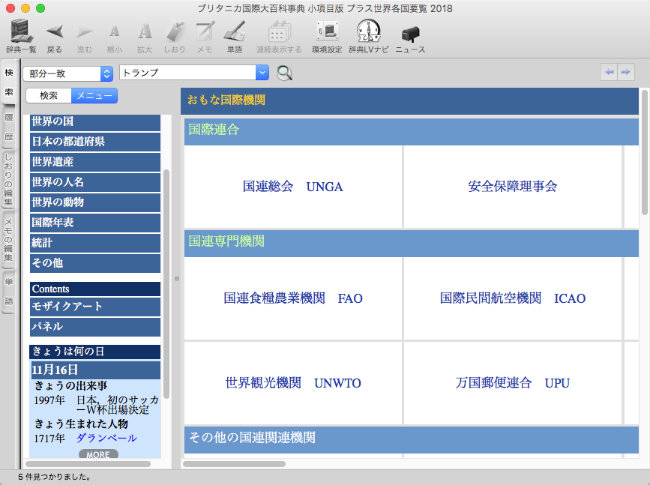This screenshot has width=650, height=485.
Task: Select the 単語 vertical side tab
Action: tap(9, 291)
